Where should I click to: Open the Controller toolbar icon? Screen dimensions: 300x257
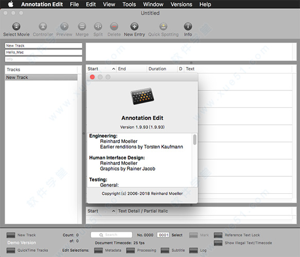point(43,26)
